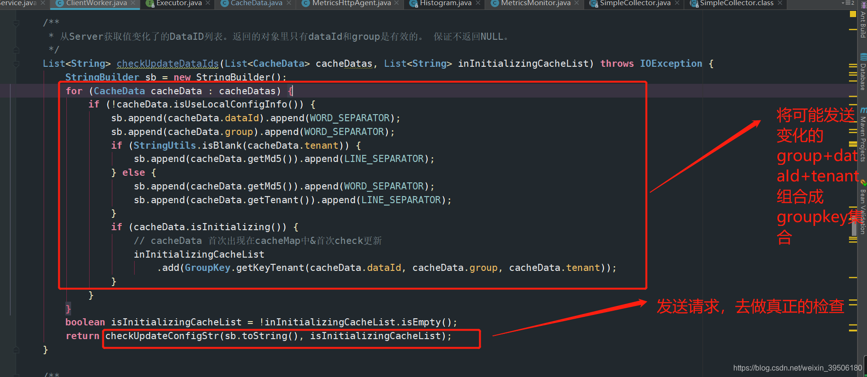Close the Executor.java tab

tap(208, 3)
